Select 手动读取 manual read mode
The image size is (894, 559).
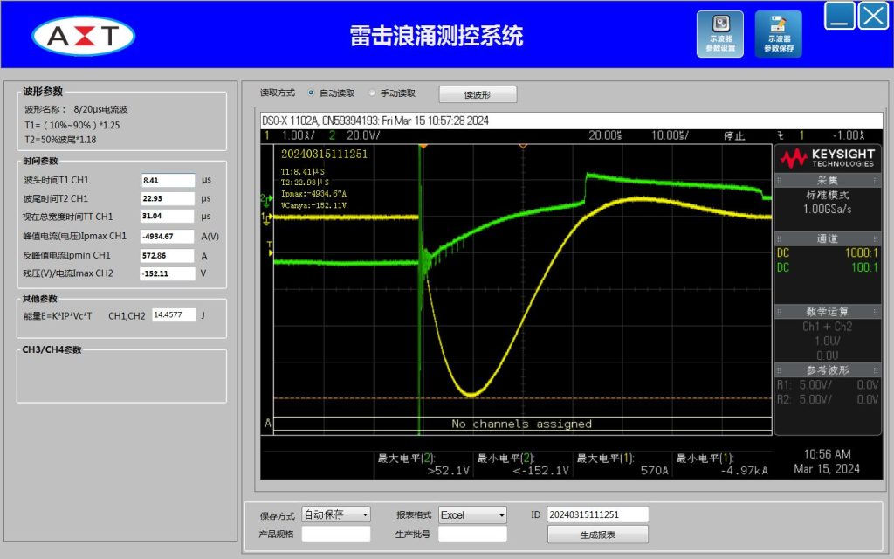pos(373,93)
